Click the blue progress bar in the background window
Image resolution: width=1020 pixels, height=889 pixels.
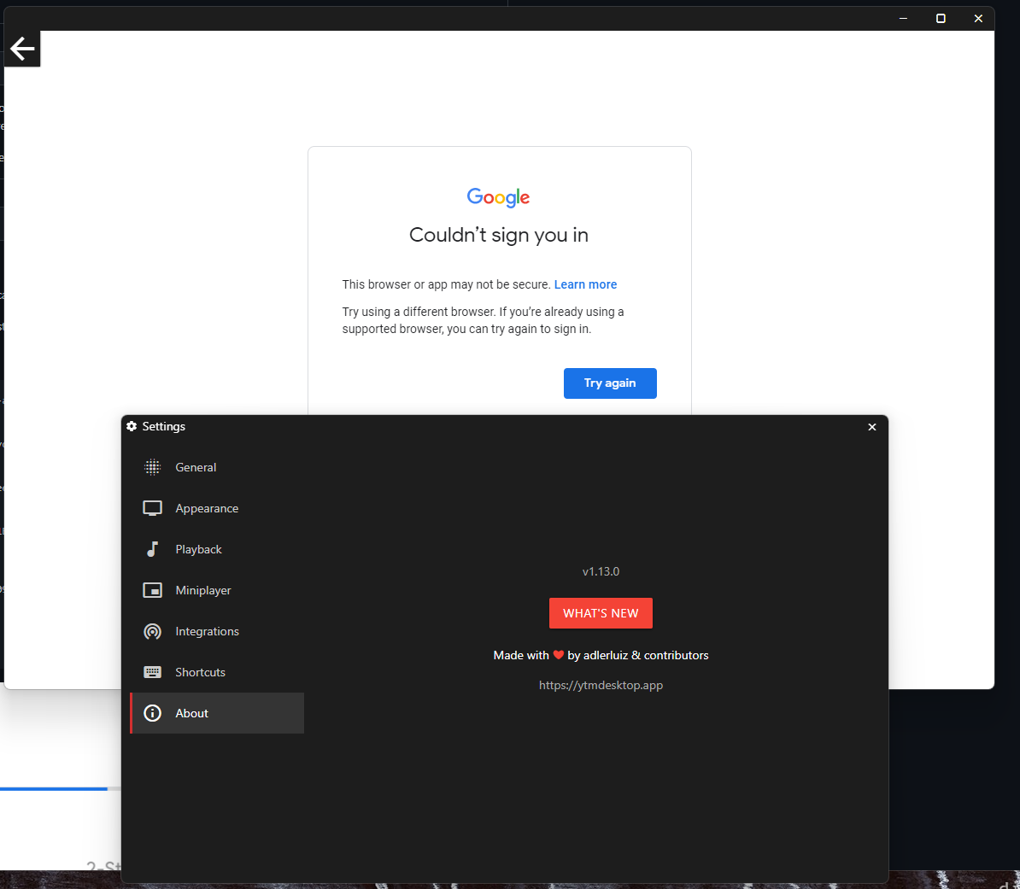(x=53, y=788)
